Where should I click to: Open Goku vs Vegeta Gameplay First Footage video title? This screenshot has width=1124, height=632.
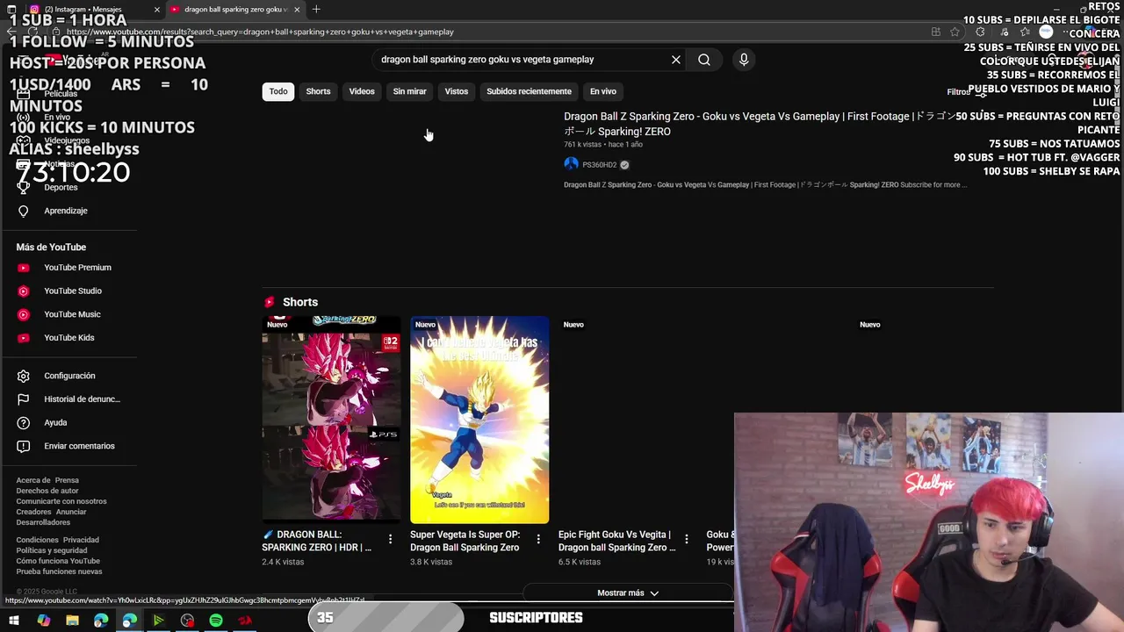click(760, 124)
